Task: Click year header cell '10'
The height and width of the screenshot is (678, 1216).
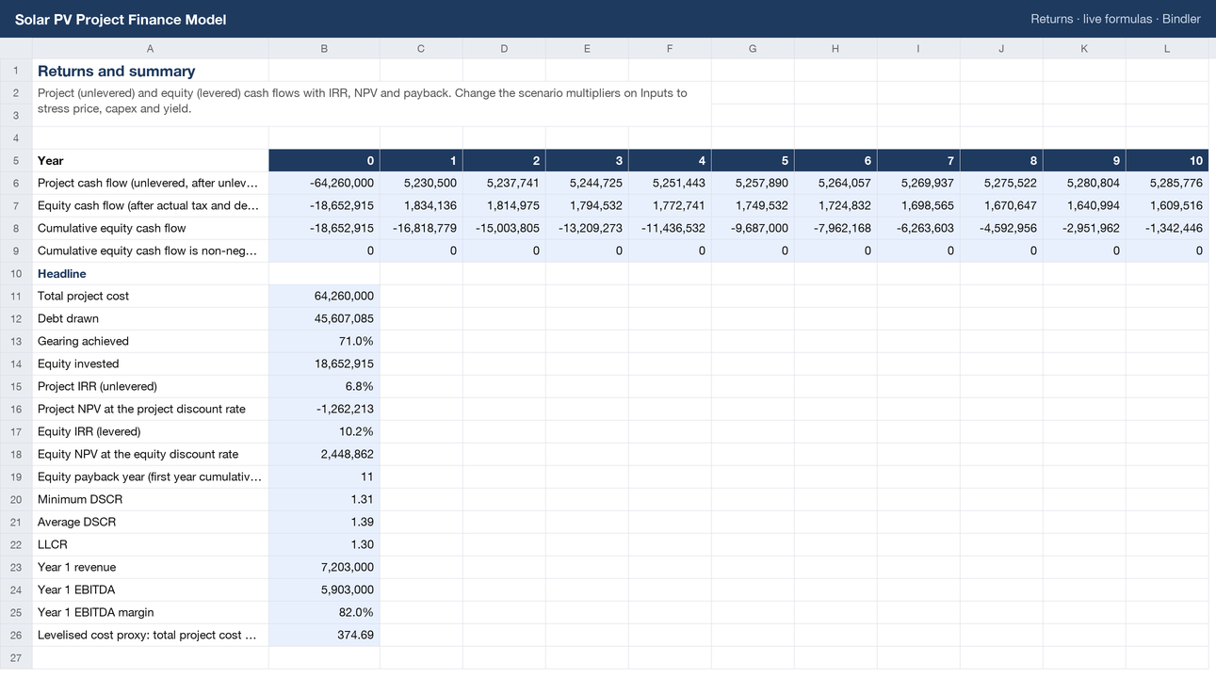Action: 1167,160
